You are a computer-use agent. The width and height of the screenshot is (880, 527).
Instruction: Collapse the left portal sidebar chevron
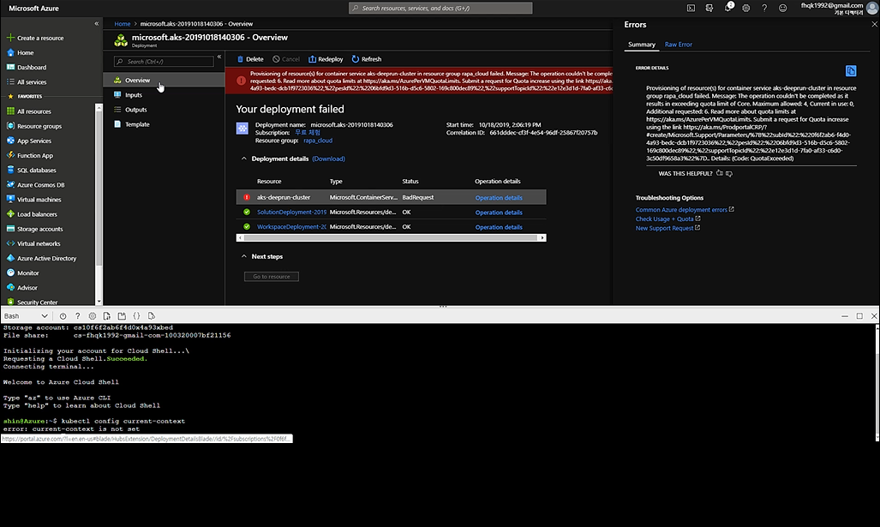point(97,24)
